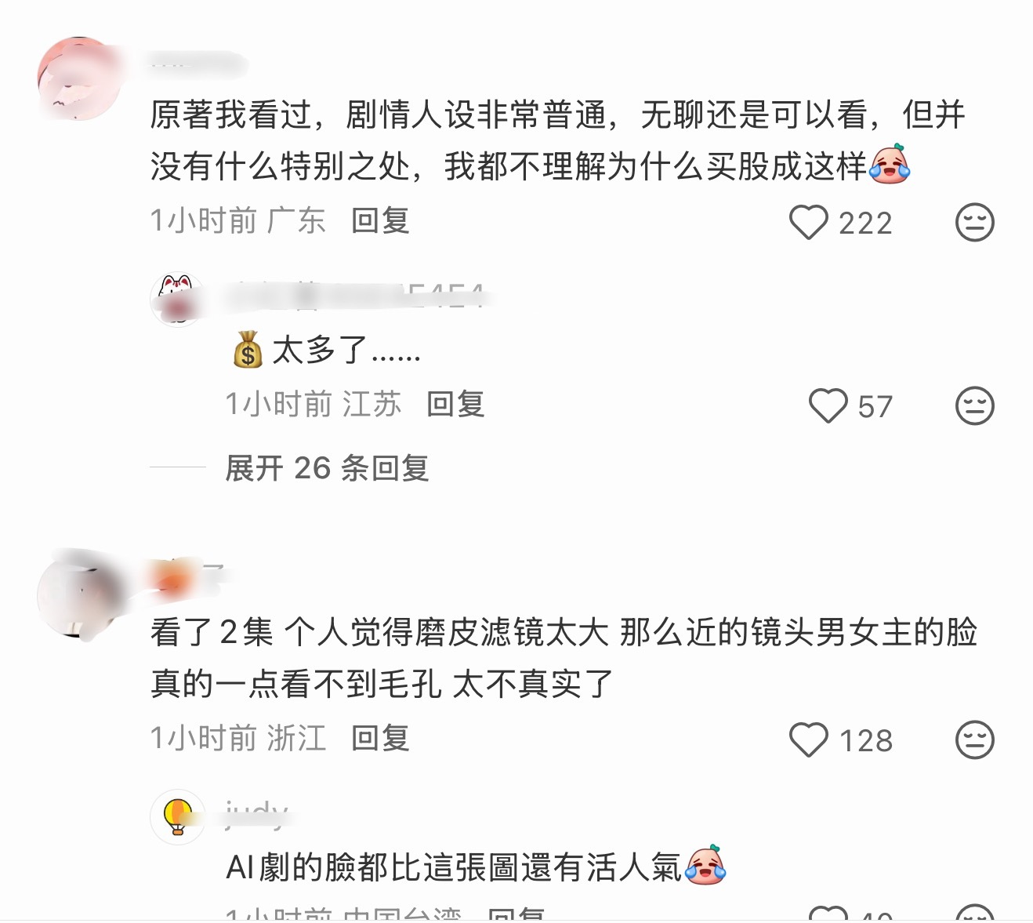The image size is (1033, 923).
Task: Like the Zhejiang comment with 128 likes
Action: pyautogui.click(x=808, y=739)
